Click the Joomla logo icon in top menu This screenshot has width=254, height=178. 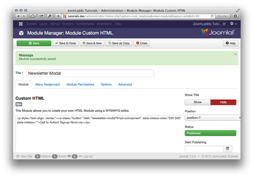21,24
